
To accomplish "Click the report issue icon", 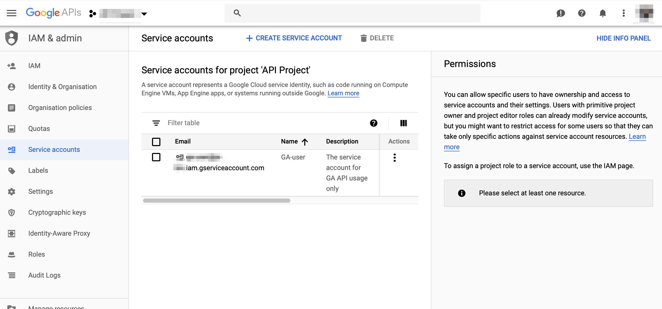I will 561,13.
